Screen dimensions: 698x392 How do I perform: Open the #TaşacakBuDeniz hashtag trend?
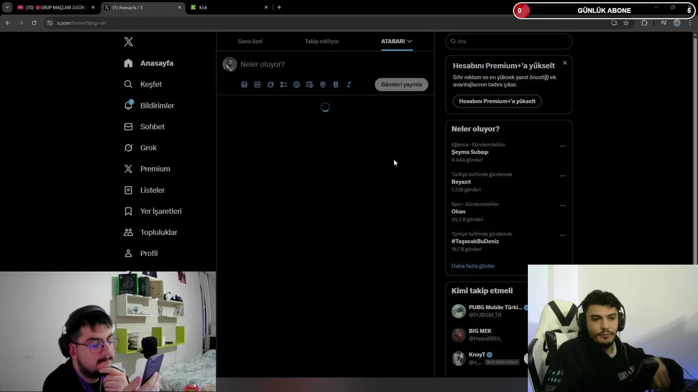[x=475, y=241]
